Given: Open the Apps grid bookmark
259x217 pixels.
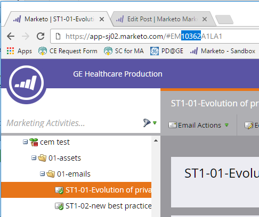Looking at the screenshot, I should tap(19, 51).
